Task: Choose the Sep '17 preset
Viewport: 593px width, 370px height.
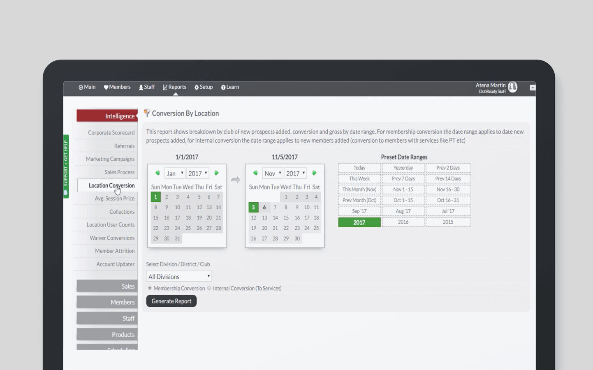Action: 359,211
